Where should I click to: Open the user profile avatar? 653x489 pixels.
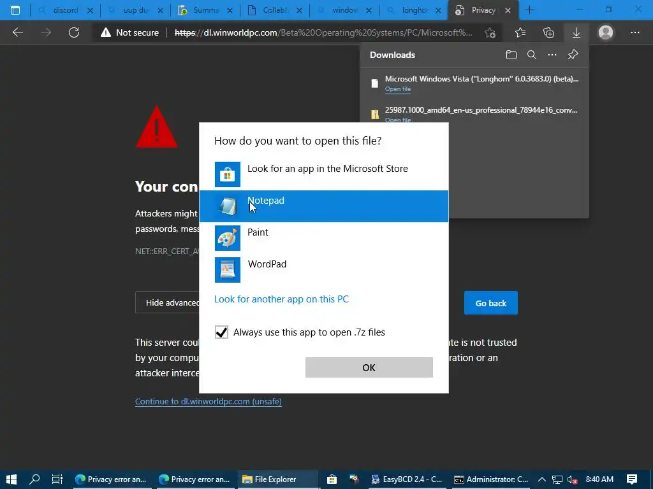606,32
